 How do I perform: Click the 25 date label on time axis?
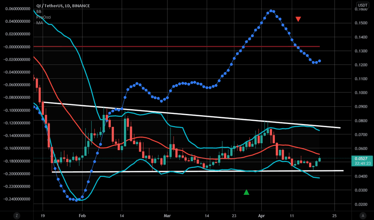pyautogui.click(x=334, y=216)
